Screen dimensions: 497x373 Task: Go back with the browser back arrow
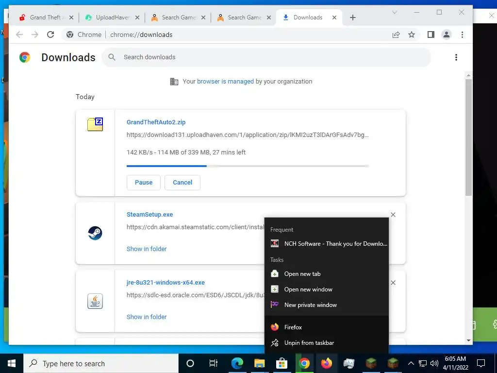click(x=19, y=34)
